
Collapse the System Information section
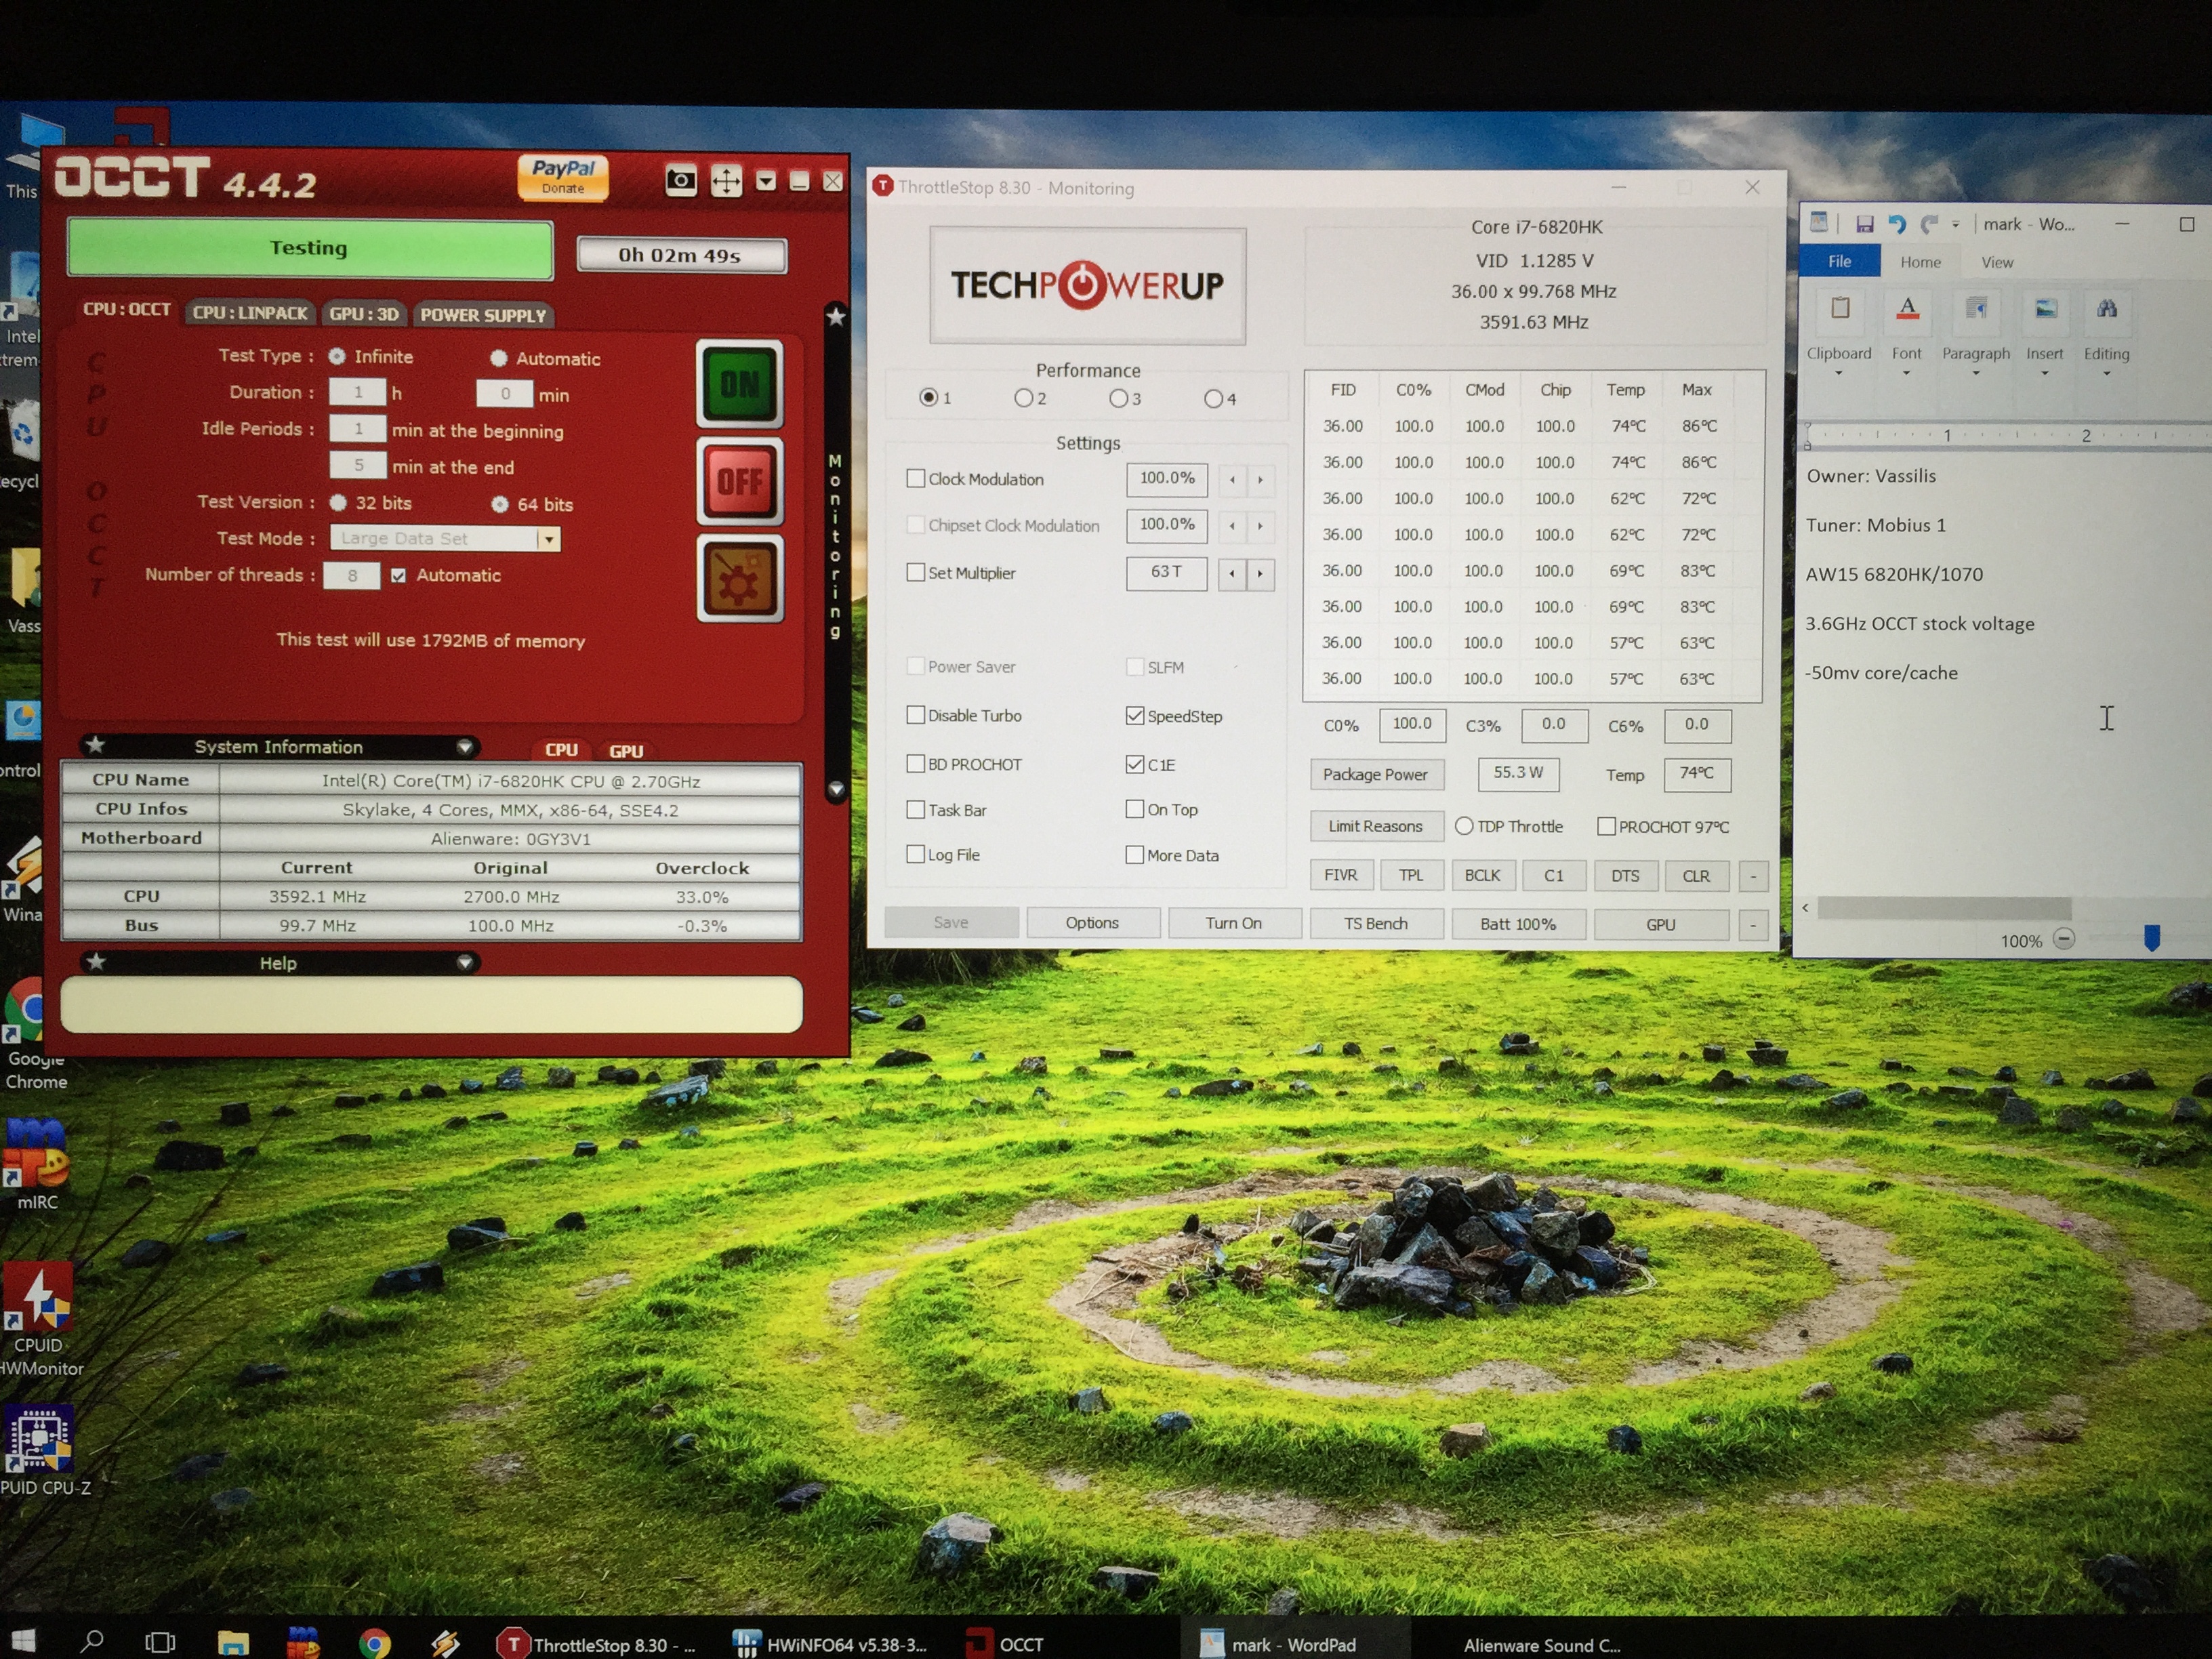[464, 746]
